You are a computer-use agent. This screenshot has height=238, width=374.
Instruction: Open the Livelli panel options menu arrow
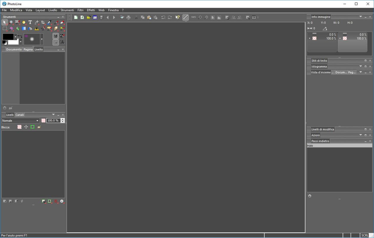point(53,115)
